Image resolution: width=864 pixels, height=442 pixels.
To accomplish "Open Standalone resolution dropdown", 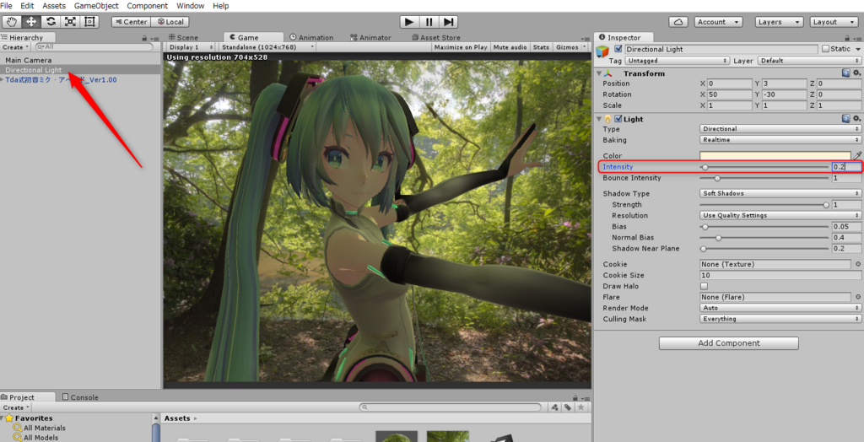I will [267, 47].
